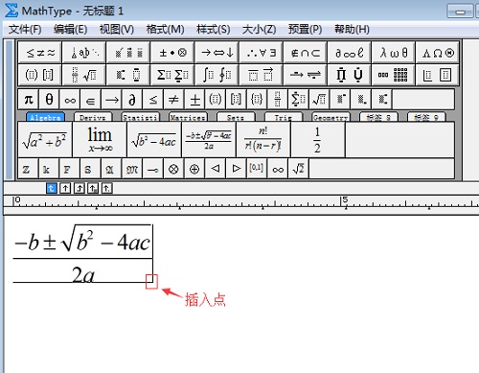Viewport: 479px width, 373px height.
Task: Open the spaces and ellipses palette
Action: click(84, 53)
